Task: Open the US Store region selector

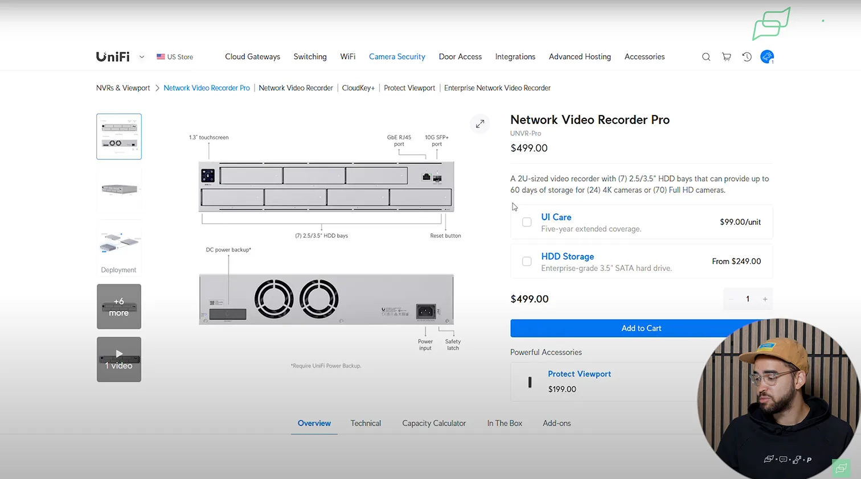Action: click(x=175, y=57)
